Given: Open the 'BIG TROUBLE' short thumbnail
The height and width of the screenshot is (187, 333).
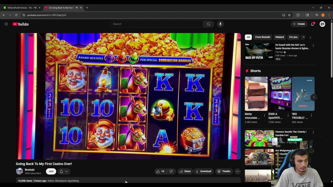Looking at the screenshot, I should [303, 94].
